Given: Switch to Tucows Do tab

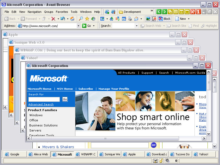Looking at the screenshot, I should 181,154.
